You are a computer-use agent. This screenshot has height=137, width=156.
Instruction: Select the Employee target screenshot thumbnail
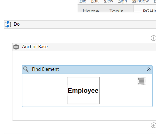tap(83, 91)
